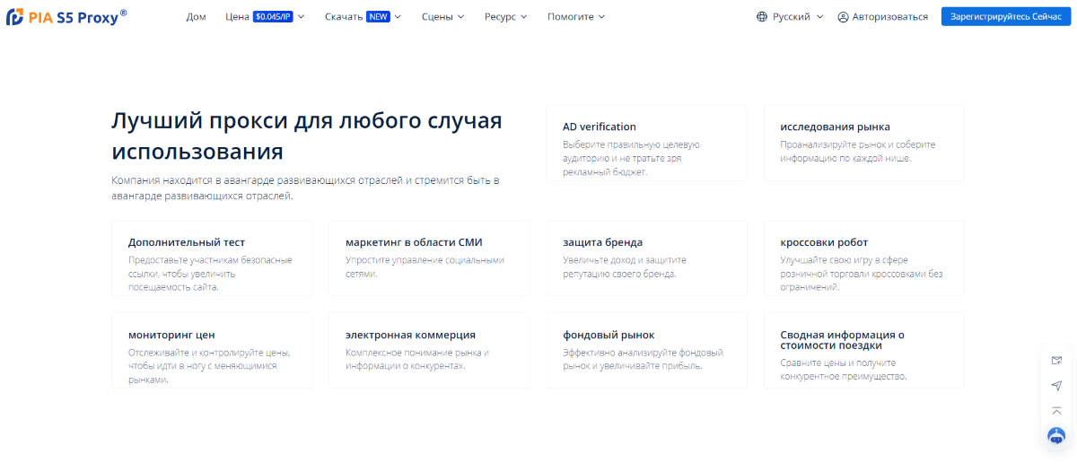This screenshot has height=472, width=1077.
Task: Click the PIA S5 Proxy logo
Action: point(66,16)
